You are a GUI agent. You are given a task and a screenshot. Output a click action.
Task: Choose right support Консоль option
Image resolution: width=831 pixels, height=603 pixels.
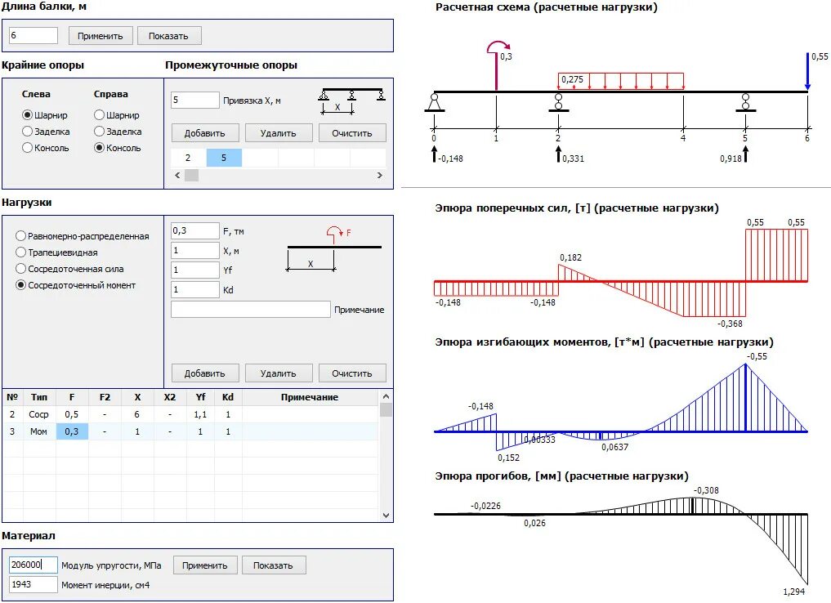99,148
